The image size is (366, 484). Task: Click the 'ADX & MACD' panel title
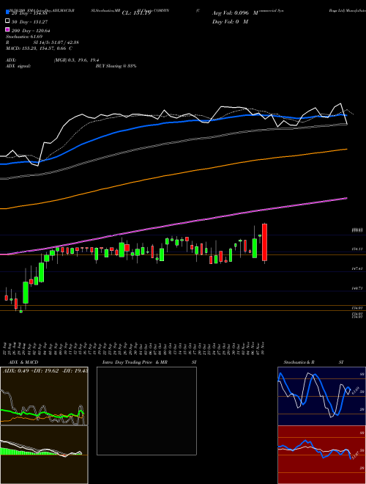(23, 362)
